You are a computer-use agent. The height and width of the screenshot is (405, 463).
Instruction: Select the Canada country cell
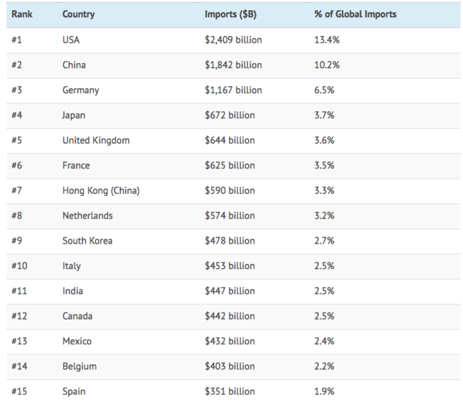click(x=77, y=316)
